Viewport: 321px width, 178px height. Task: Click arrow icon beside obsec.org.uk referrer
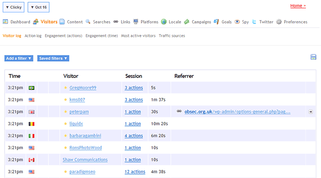pyautogui.click(x=310, y=112)
